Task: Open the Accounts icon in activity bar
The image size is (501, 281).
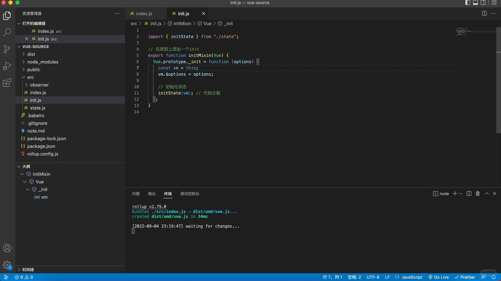Action: coord(7,248)
